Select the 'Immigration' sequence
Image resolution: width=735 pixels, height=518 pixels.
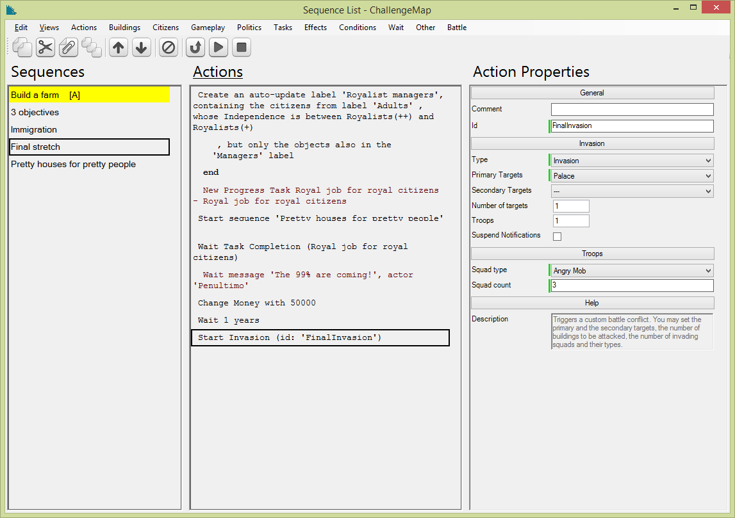click(x=34, y=130)
